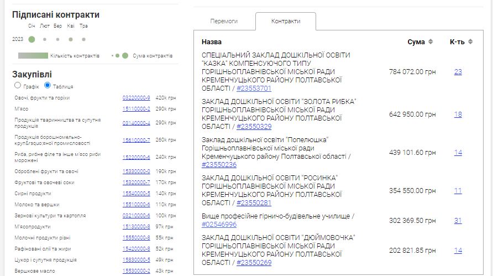
Task: Switch to the Перемоги tab
Action: click(224, 21)
